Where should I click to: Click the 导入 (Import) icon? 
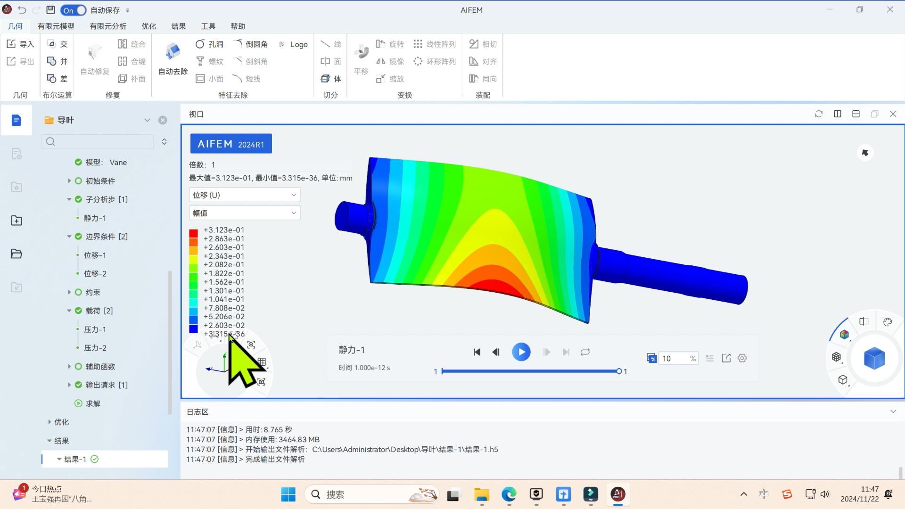[12, 44]
